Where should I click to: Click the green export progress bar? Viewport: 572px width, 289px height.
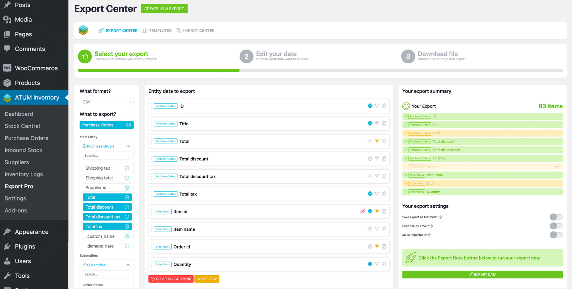coord(158,71)
